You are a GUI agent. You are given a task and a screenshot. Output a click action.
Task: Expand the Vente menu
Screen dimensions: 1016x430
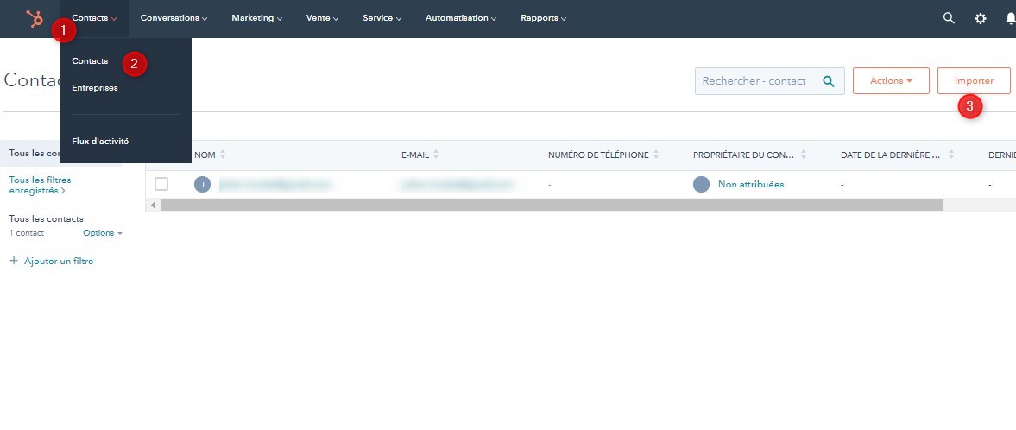point(322,18)
